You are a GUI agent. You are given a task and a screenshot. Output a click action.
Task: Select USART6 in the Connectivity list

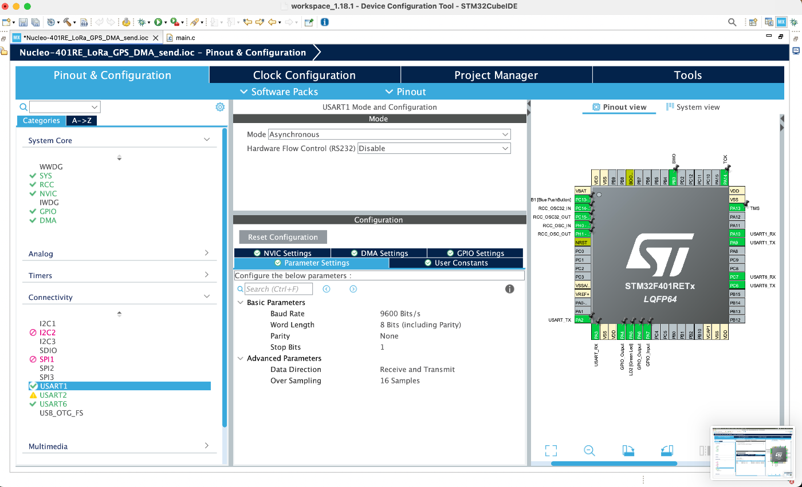point(53,404)
